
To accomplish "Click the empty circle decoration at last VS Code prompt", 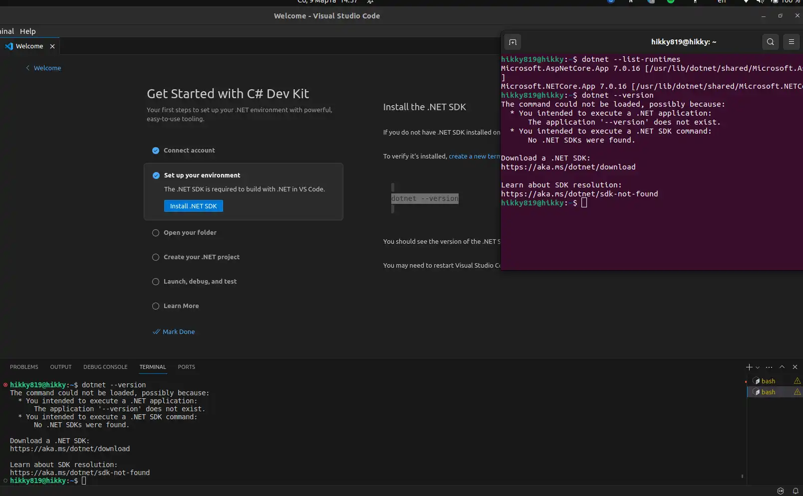I will [x=5, y=481].
